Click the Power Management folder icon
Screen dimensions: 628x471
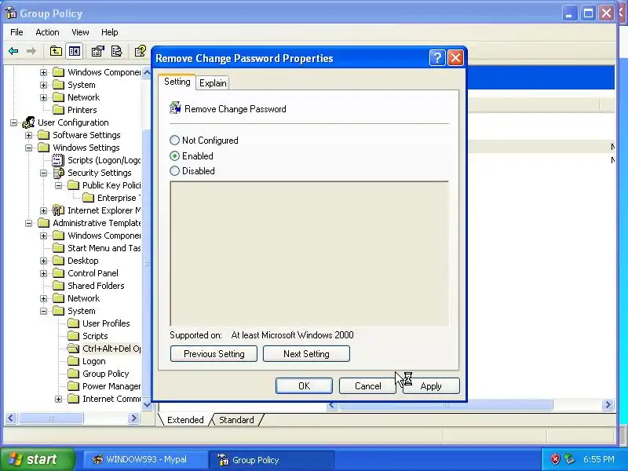73,386
